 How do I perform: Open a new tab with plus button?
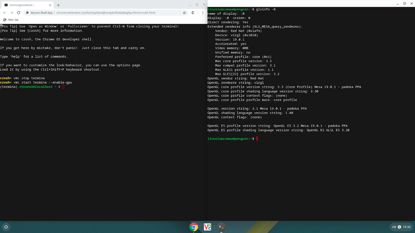coord(58,5)
